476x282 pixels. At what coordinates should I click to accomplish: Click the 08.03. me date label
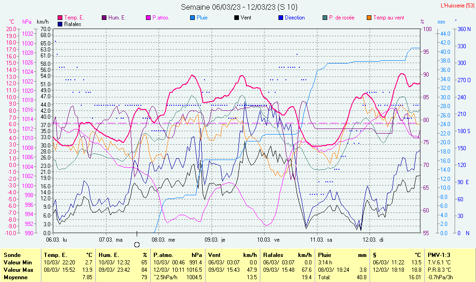(x=163, y=240)
